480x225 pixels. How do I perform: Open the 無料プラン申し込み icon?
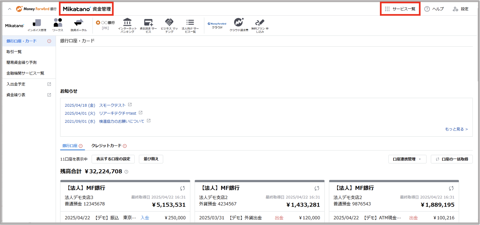pyautogui.click(x=260, y=23)
